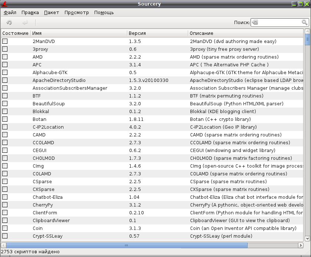This screenshot has height=257, width=311.
Task: Sort the list by the Имя column header
Action: [x=79, y=33]
